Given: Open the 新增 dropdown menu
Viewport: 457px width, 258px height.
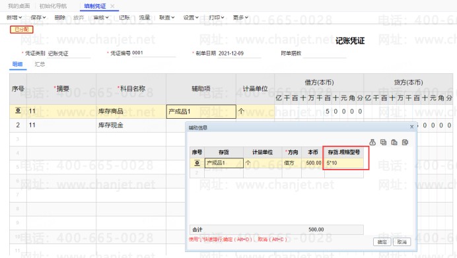Looking at the screenshot, I should 15,17.
